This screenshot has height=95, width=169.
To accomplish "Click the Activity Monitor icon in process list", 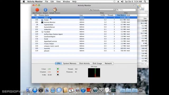I will click(x=42, y=22).
